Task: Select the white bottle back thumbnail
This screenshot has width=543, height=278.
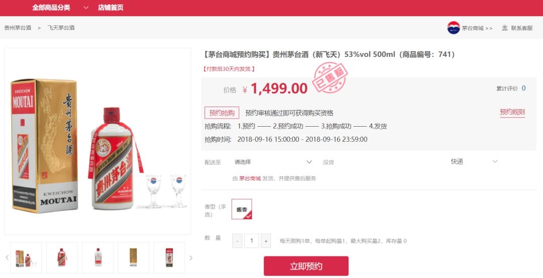Action: coord(98,257)
